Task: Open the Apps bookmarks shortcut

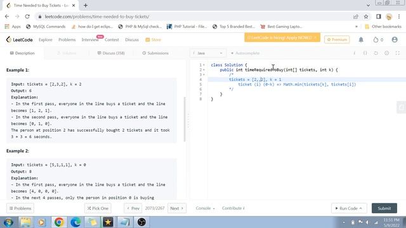Action: pos(13,27)
